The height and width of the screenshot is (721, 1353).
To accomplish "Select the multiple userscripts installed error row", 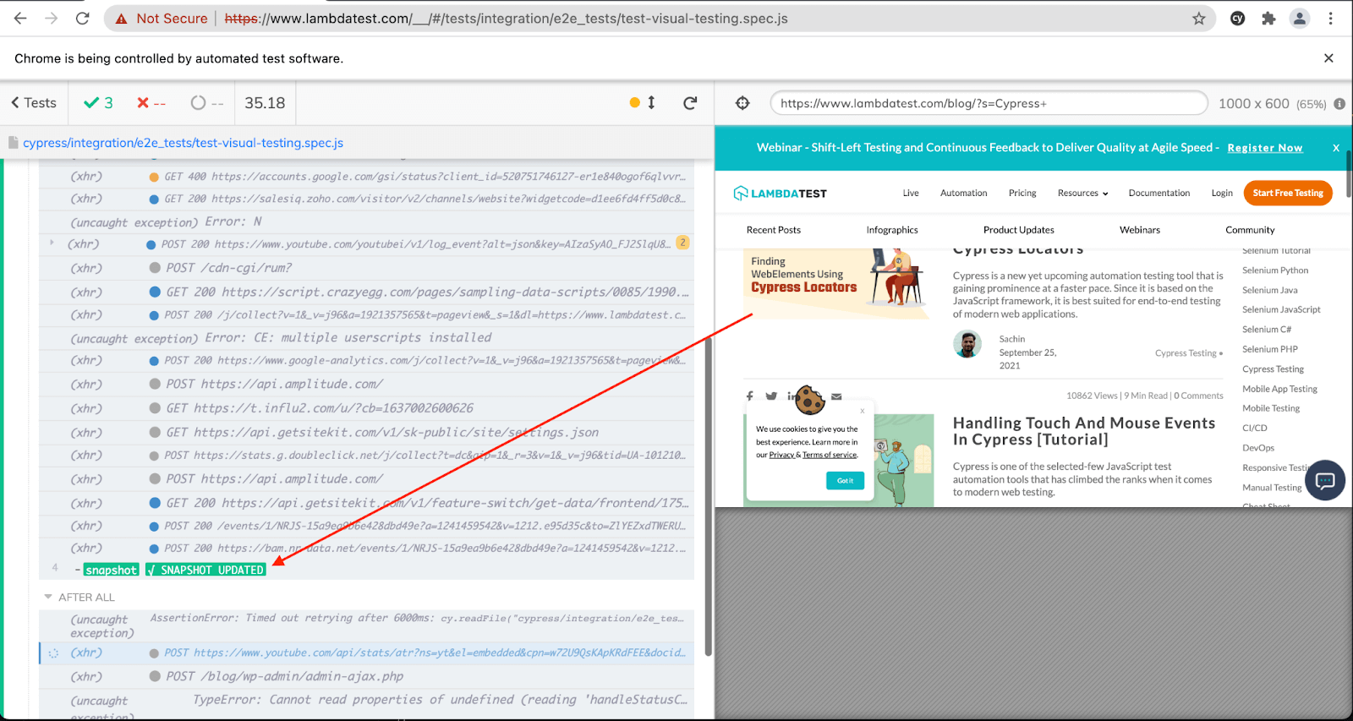I will coord(367,338).
